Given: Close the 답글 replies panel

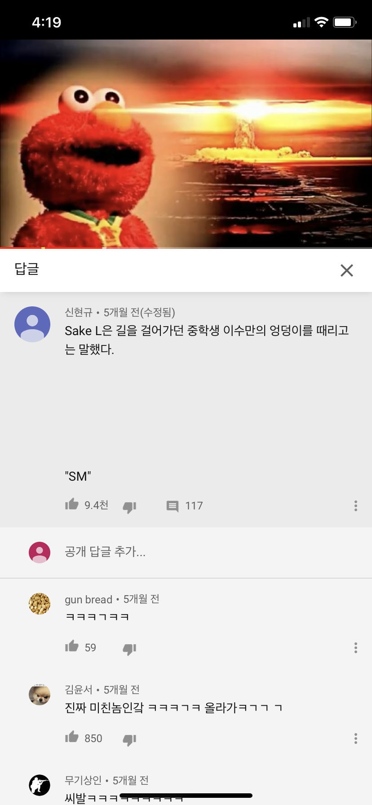Looking at the screenshot, I should [346, 270].
